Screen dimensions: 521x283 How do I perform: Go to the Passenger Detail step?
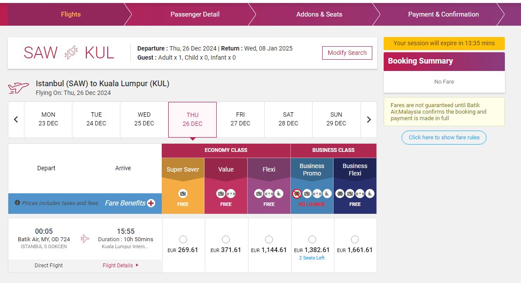coord(195,14)
